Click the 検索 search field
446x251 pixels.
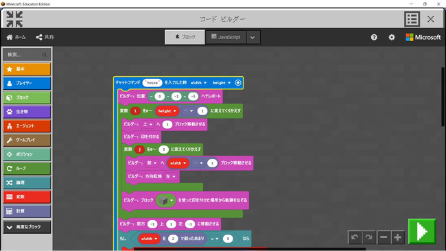click(x=27, y=55)
